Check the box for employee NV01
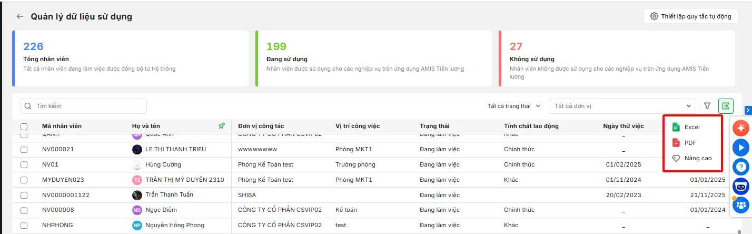This screenshot has width=752, height=234. pos(24,165)
